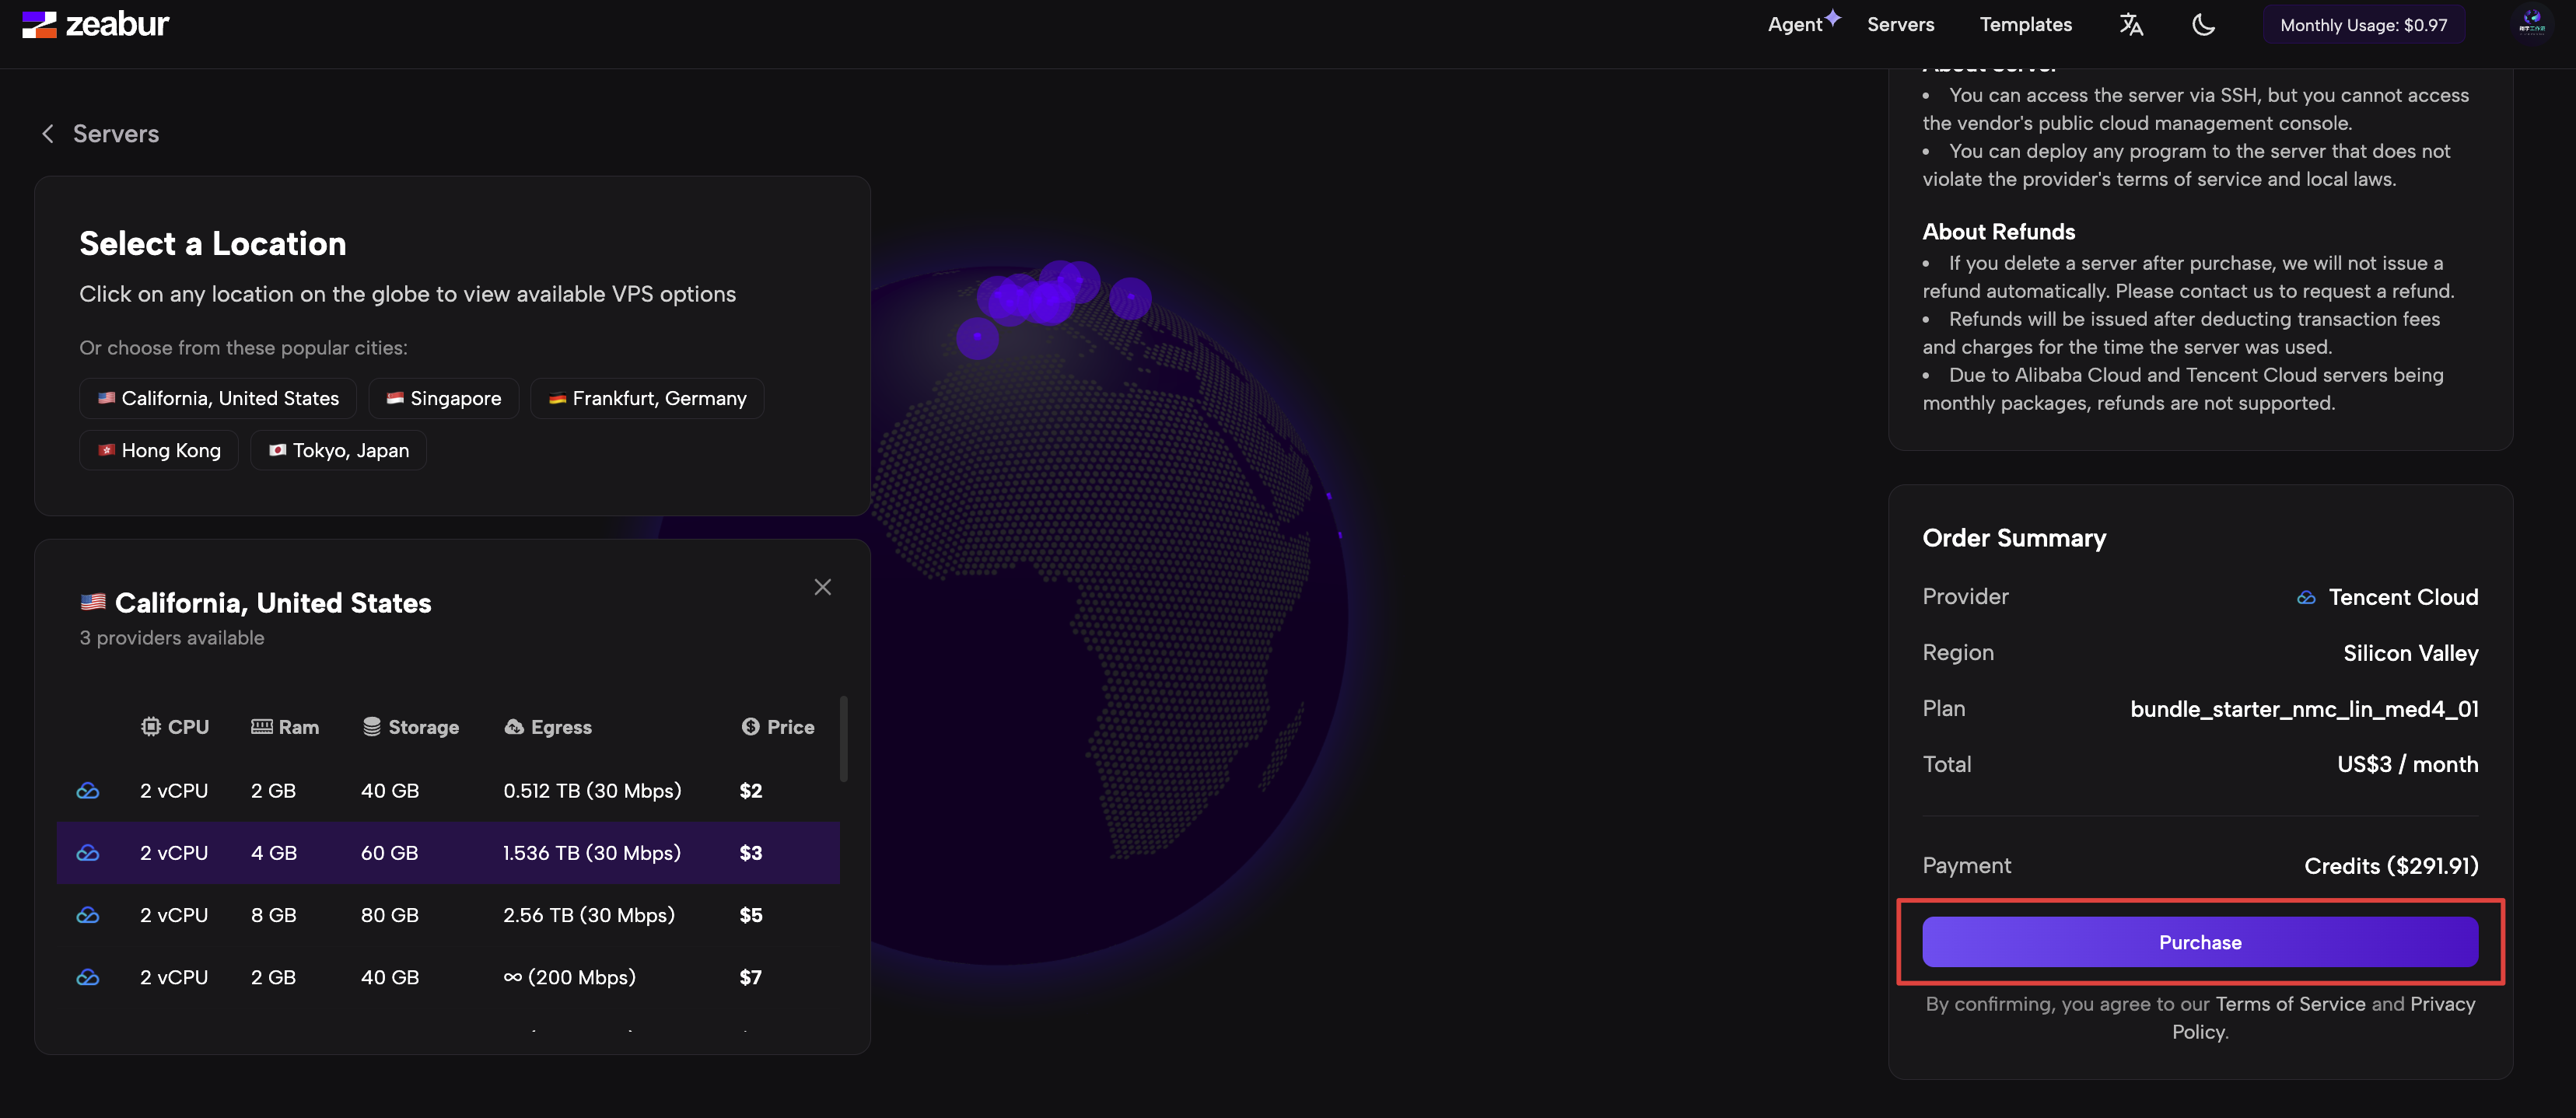Screen dimensions: 2576x1118
Task: Open the language translation icon
Action: pyautogui.click(x=2130, y=24)
